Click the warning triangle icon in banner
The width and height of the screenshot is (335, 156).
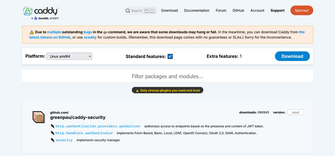32,32
